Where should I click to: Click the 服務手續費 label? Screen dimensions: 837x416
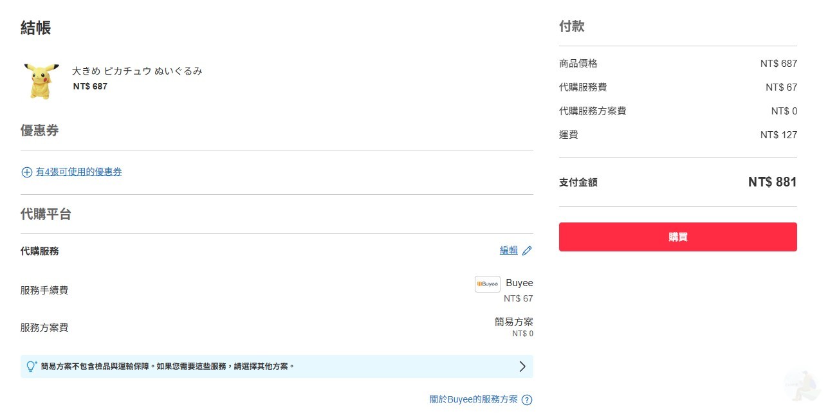pyautogui.click(x=44, y=290)
